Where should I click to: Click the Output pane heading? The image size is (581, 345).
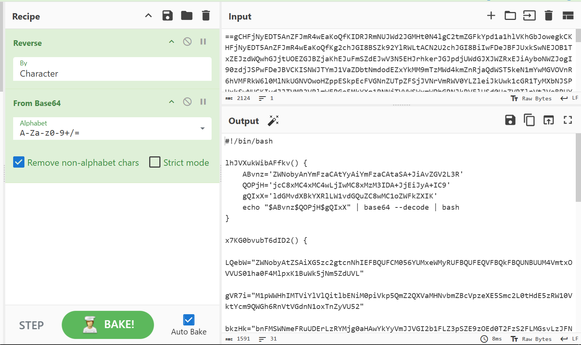tap(244, 121)
